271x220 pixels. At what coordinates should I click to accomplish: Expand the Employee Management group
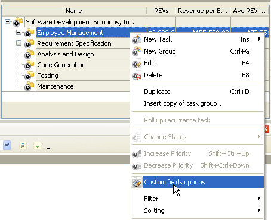click(19, 32)
